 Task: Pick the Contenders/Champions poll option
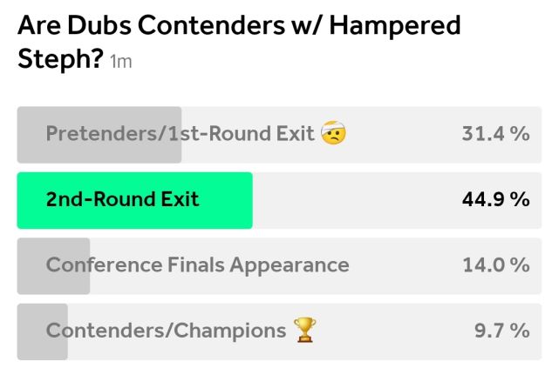tap(166, 331)
